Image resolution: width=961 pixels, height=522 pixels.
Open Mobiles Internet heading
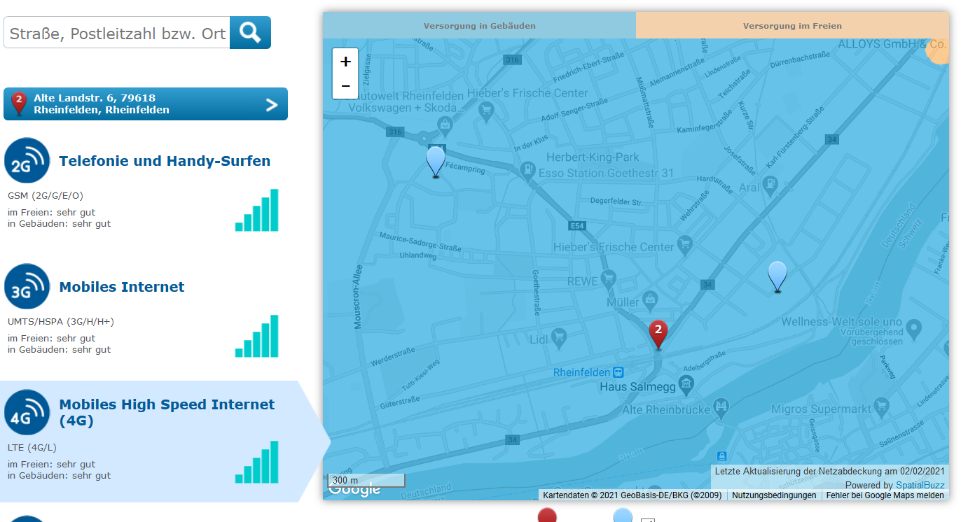click(x=122, y=287)
